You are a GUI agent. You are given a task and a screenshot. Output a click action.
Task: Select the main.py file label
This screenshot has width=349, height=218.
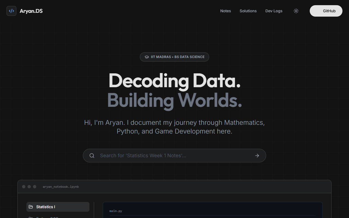tap(116, 211)
